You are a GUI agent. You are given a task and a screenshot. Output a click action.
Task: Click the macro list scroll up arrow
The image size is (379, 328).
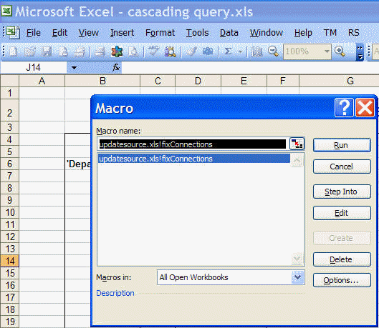click(x=297, y=161)
